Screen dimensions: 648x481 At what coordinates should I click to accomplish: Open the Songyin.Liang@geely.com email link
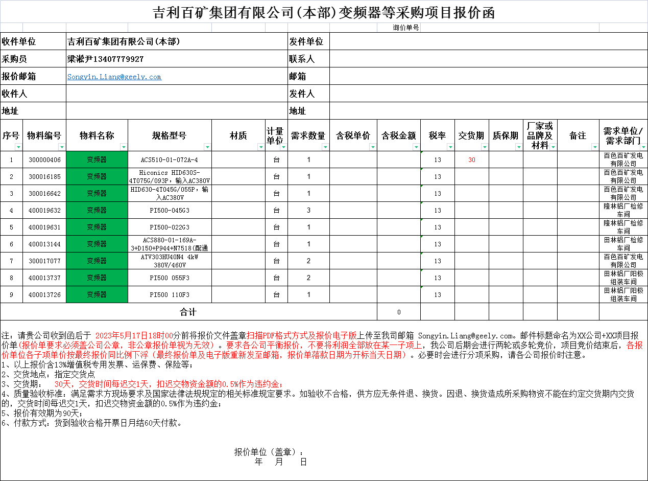click(x=114, y=77)
